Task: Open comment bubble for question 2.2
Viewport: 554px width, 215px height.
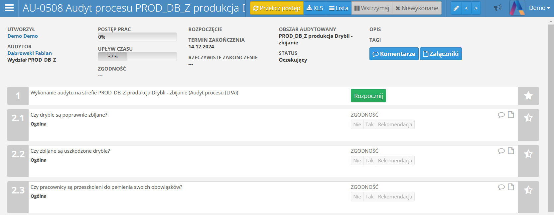Action: (x=501, y=151)
